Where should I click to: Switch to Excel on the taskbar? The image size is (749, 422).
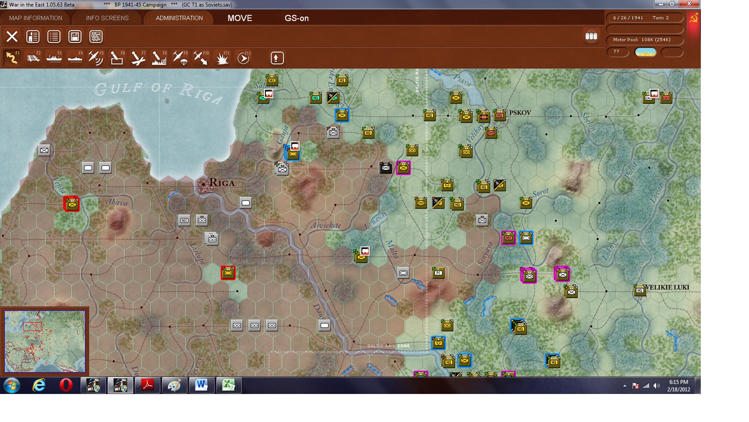229,385
